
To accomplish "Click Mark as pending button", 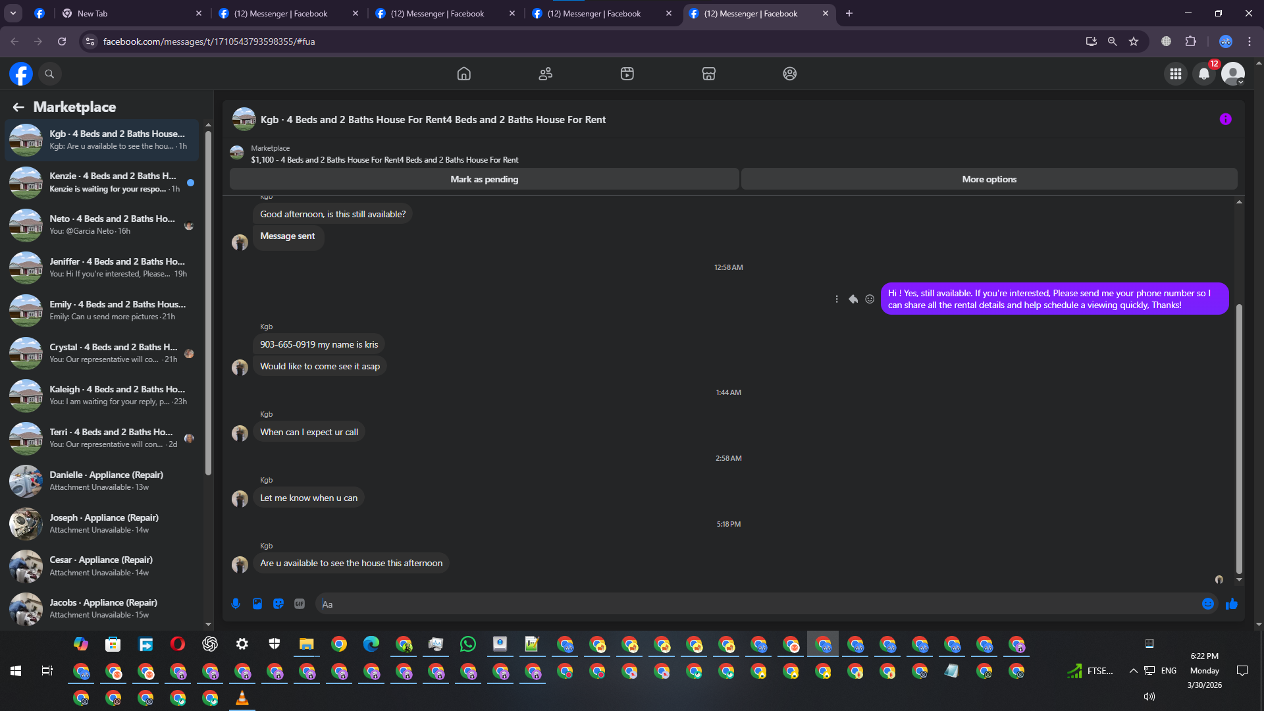I will (484, 179).
